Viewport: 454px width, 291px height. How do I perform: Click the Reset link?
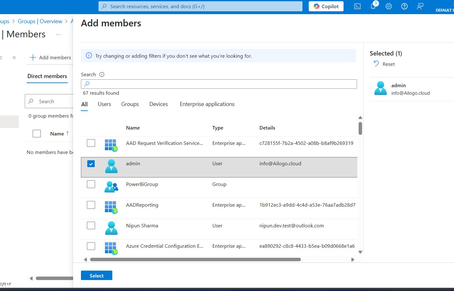[x=389, y=64]
